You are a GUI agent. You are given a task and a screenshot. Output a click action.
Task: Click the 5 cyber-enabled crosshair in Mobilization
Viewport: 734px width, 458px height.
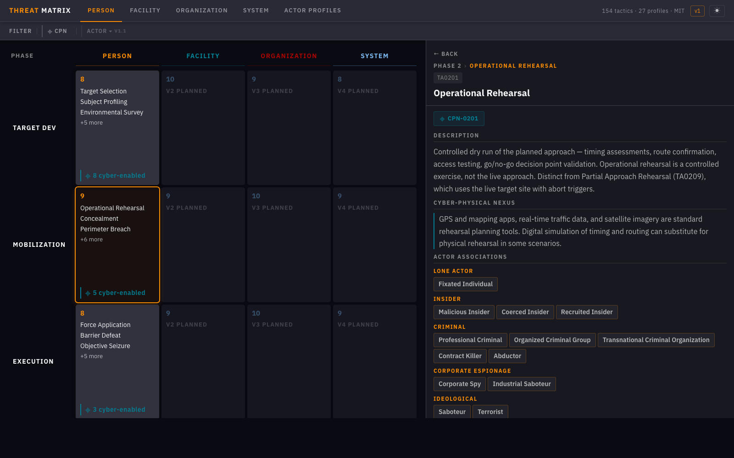click(88, 293)
